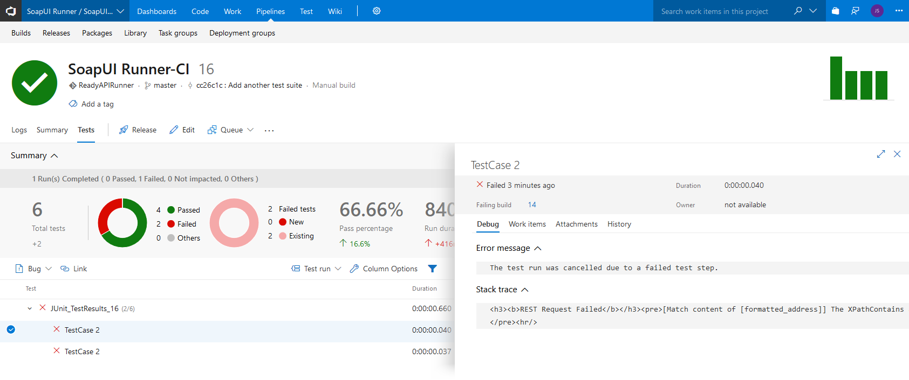Click the Azure DevOps logo icon
Viewport: 909px width, 380px height.
click(11, 11)
